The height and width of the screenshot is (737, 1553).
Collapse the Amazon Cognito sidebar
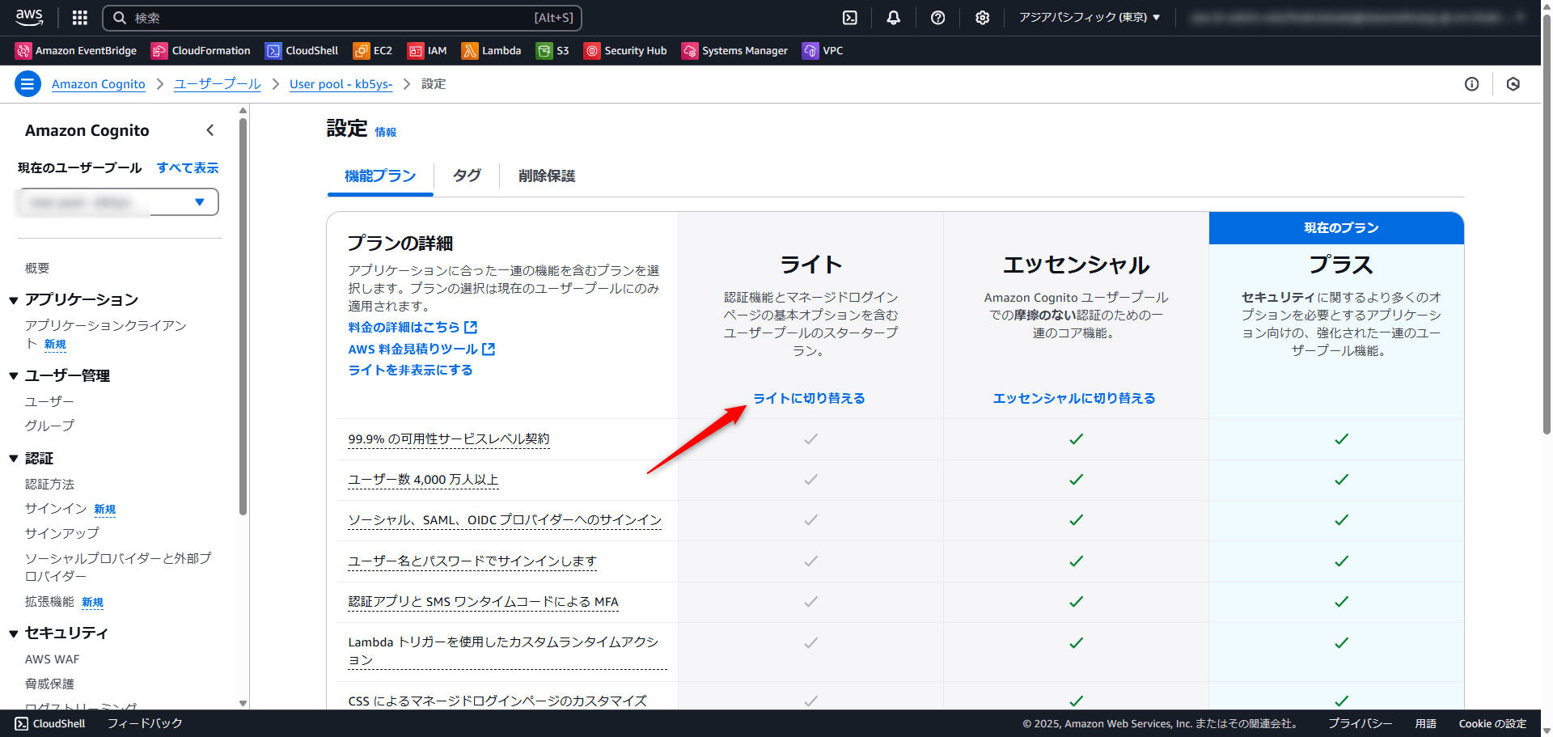pyautogui.click(x=210, y=130)
